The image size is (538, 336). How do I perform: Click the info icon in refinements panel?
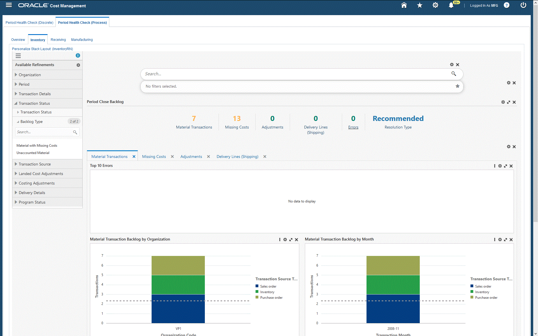[78, 55]
